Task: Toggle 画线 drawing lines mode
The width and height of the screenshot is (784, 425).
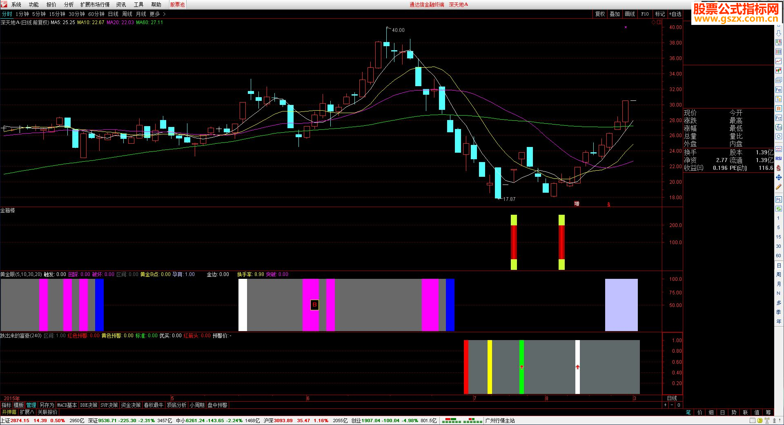Action: [630, 14]
